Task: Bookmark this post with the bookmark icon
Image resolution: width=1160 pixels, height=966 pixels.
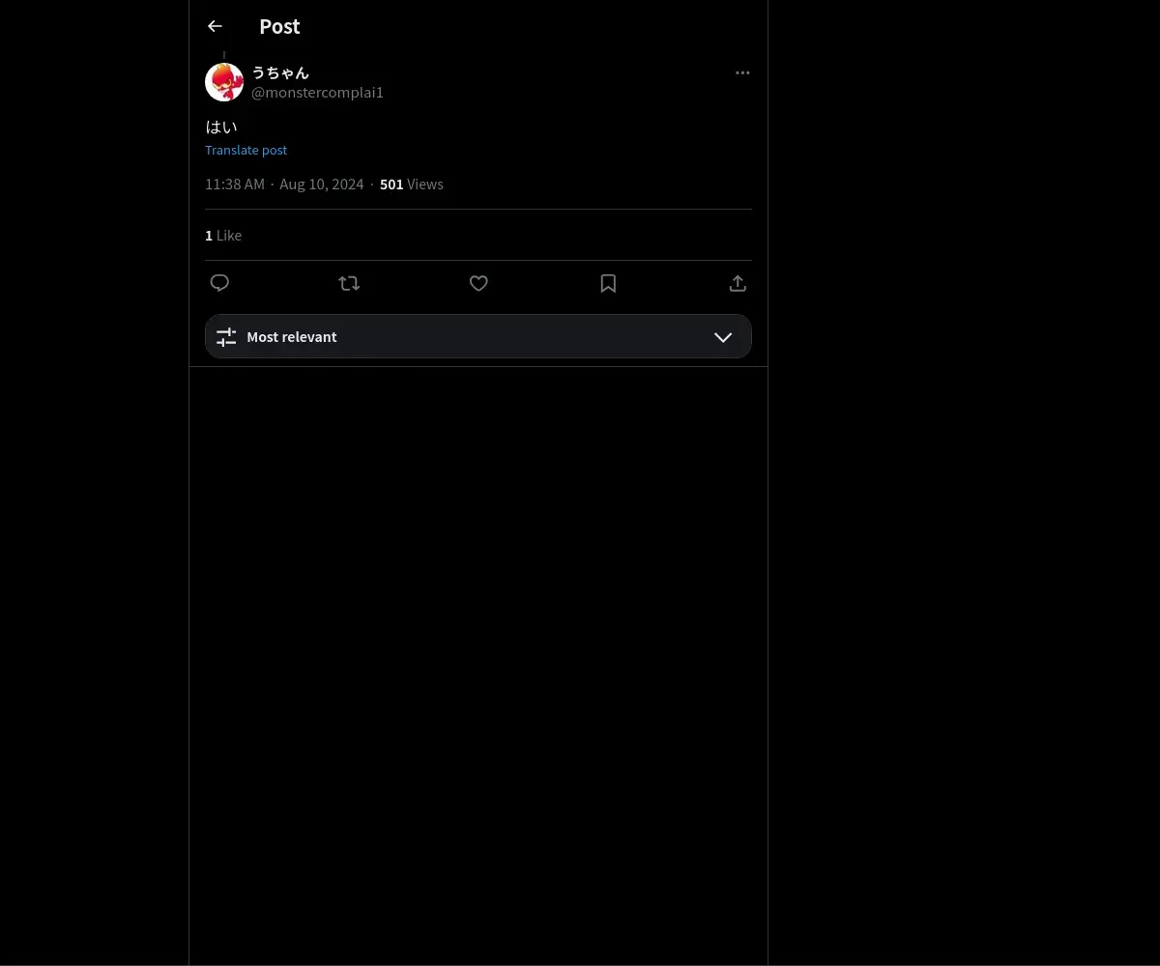Action: point(608,283)
